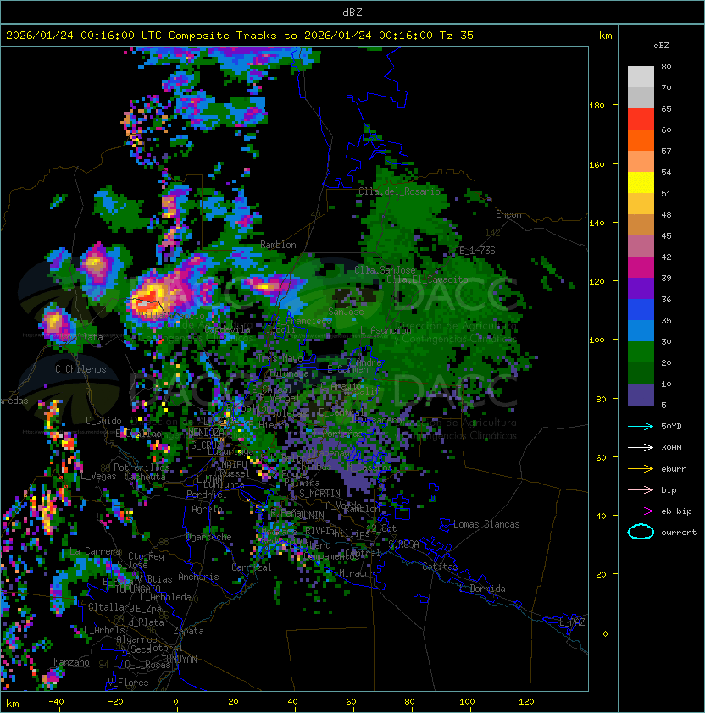Click the 'MAIPU' map label

[234, 465]
